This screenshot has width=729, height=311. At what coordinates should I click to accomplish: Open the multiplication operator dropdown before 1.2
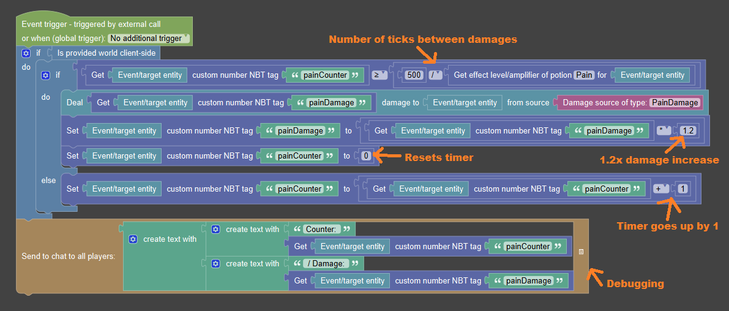(663, 131)
